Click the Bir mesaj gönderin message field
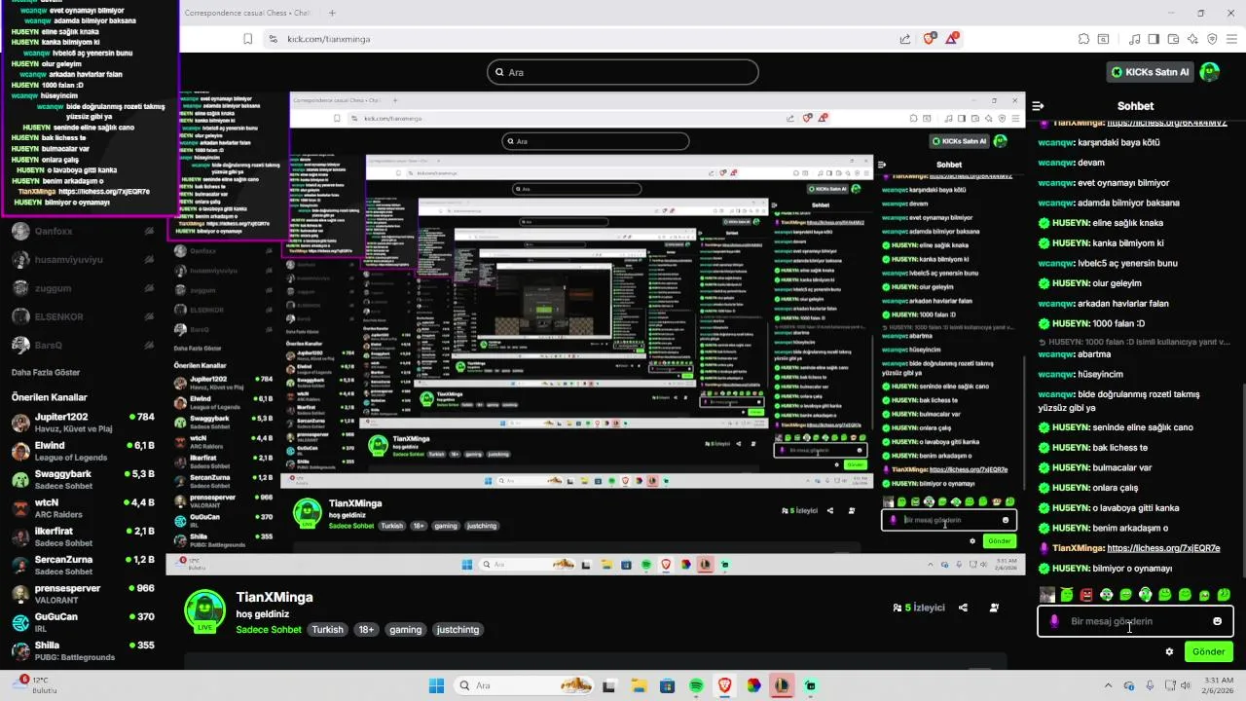The width and height of the screenshot is (1246, 701). 1135,621
